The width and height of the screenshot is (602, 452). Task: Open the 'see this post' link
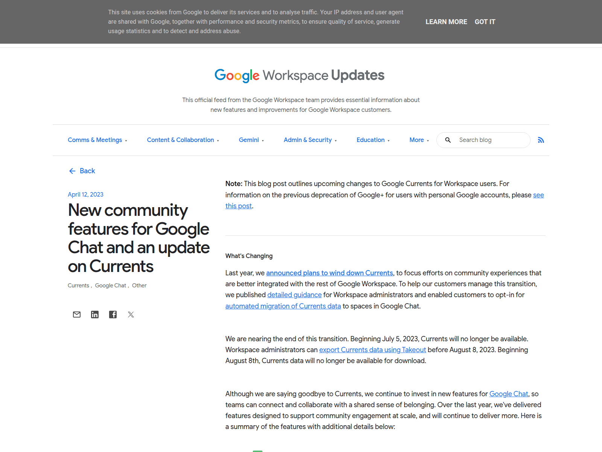coord(538,195)
